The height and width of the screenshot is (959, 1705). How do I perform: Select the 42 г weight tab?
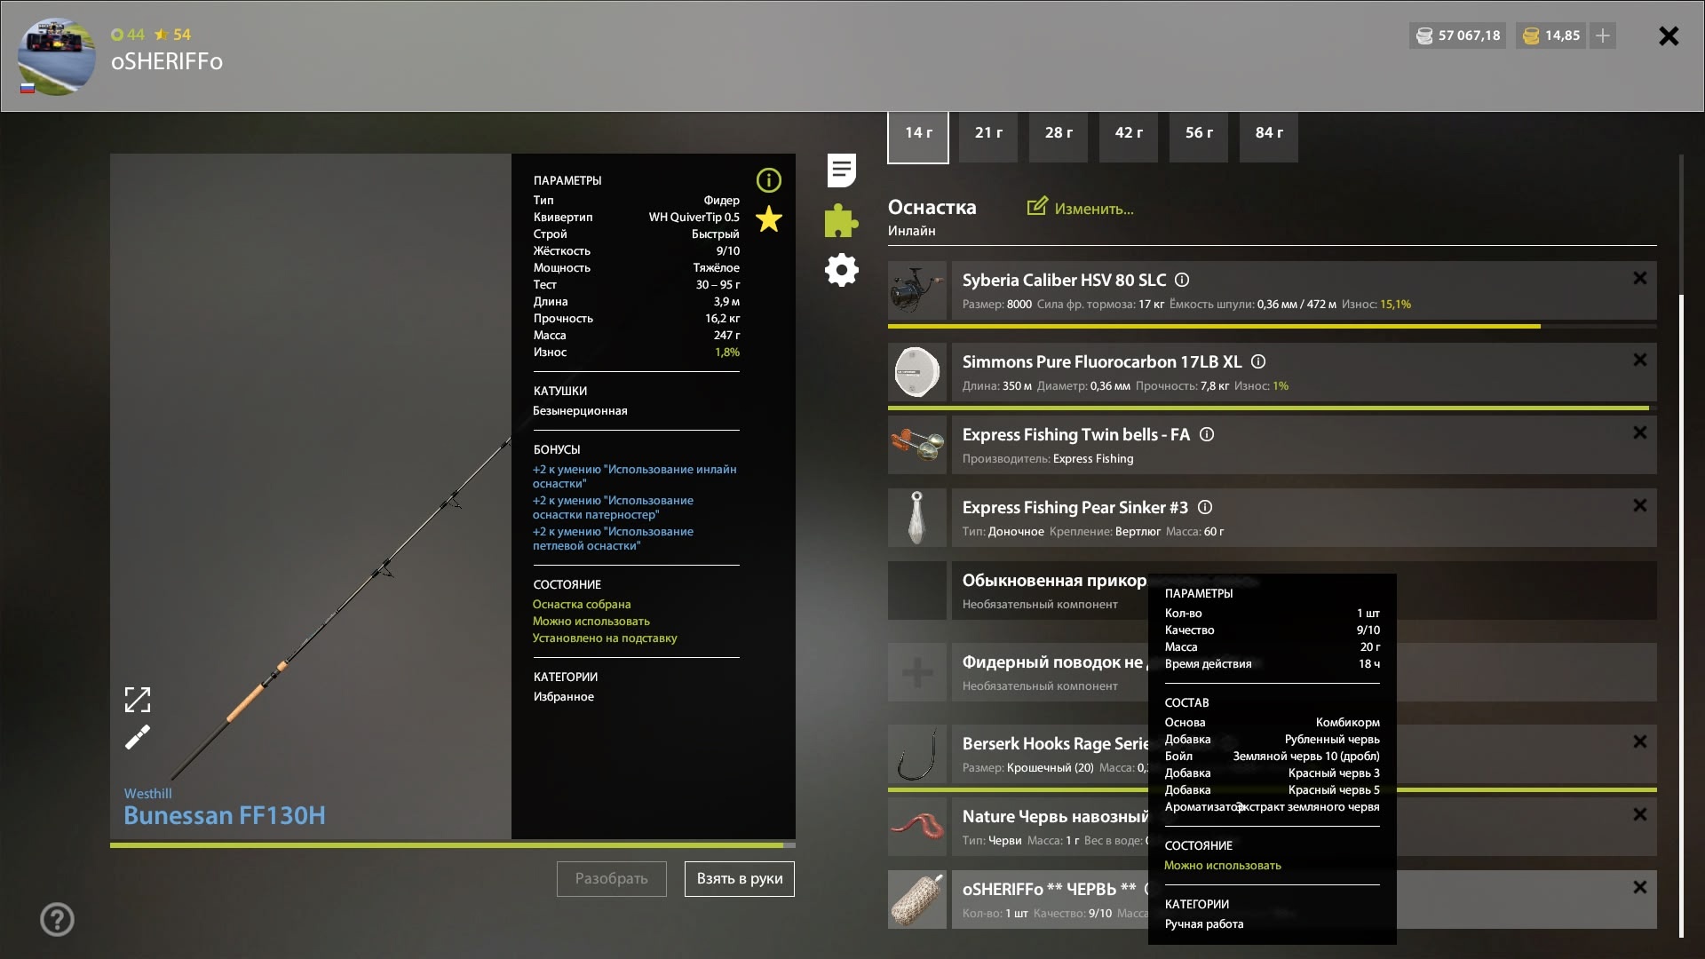1129,137
